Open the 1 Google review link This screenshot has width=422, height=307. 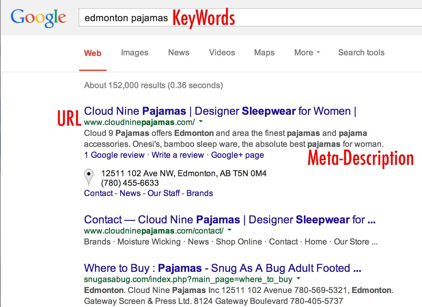pos(114,155)
